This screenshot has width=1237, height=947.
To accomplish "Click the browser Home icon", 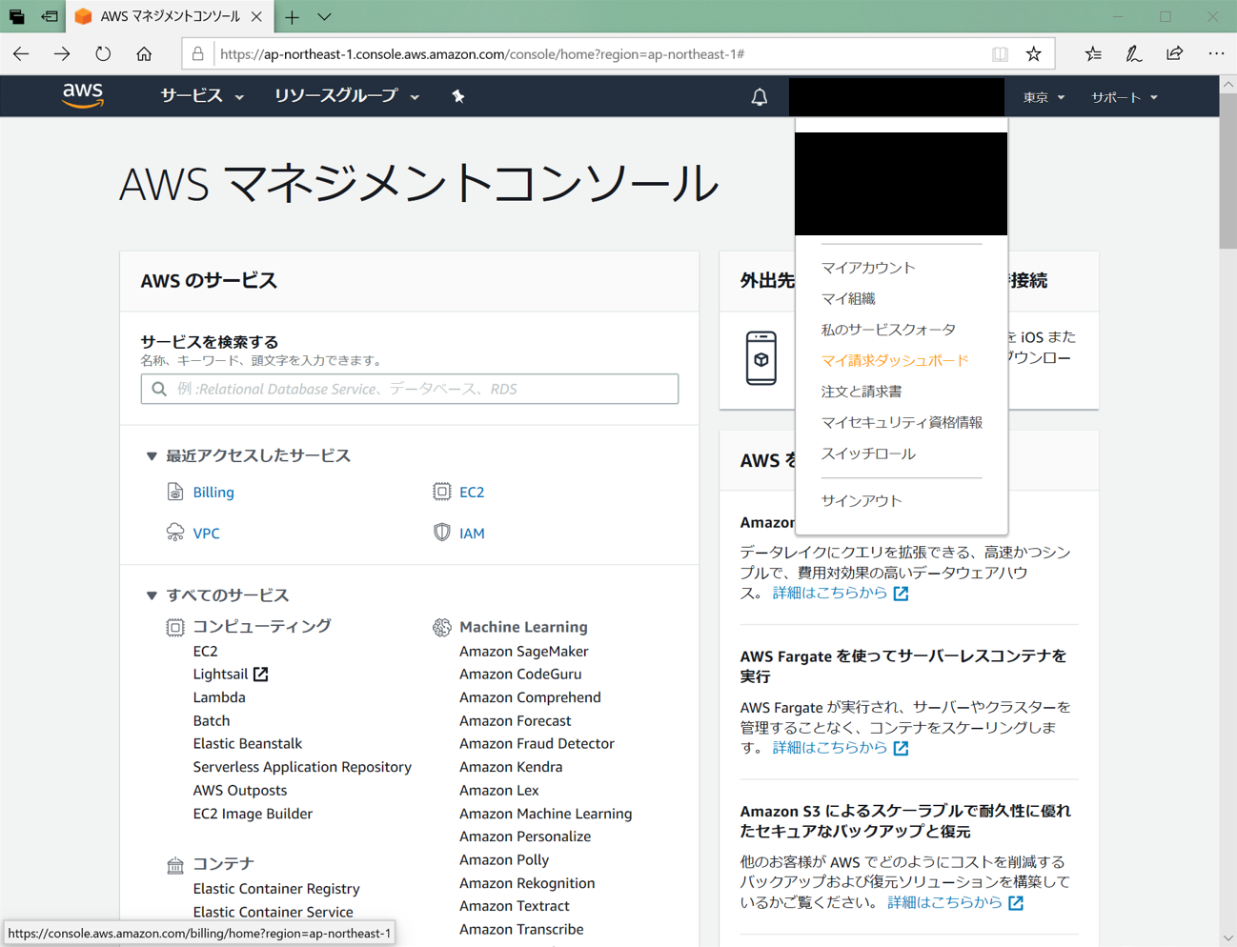I will pos(144,54).
